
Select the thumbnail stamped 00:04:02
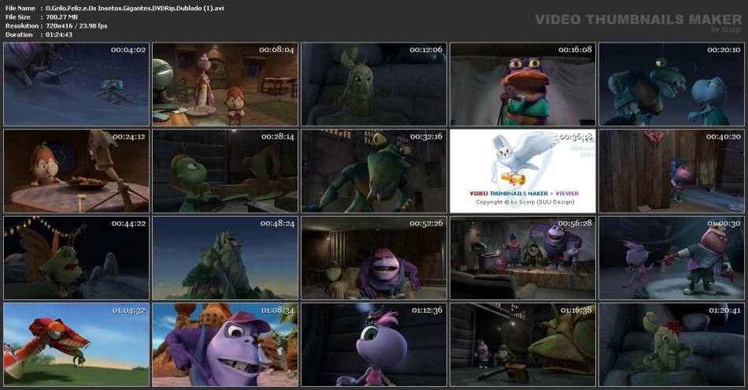pyautogui.click(x=76, y=84)
